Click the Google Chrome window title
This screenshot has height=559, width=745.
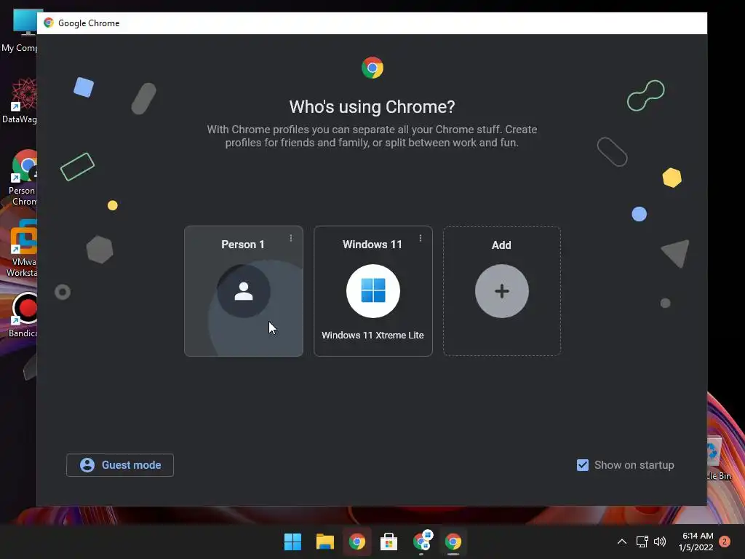point(89,23)
